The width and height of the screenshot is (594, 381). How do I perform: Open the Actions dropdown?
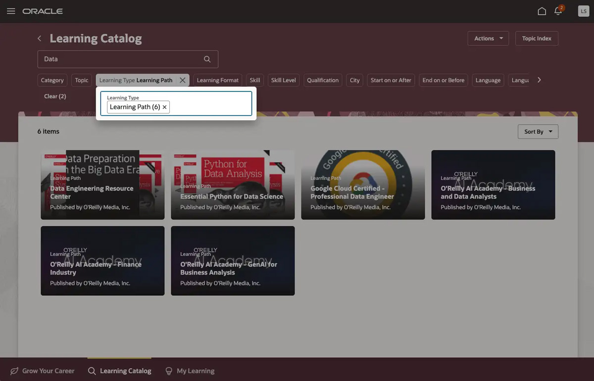click(x=488, y=38)
